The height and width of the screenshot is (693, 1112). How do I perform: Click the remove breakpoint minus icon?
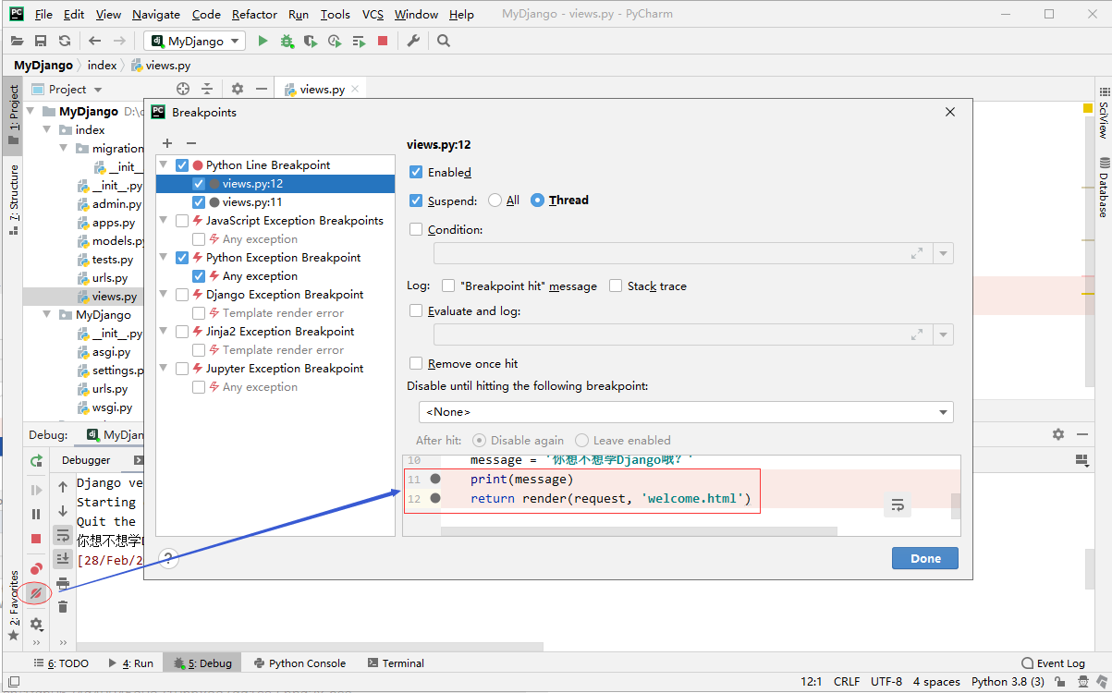pyautogui.click(x=191, y=143)
